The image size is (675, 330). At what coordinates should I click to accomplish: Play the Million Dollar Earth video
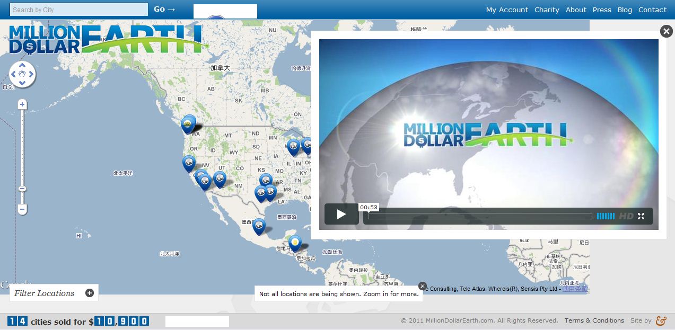(x=341, y=215)
